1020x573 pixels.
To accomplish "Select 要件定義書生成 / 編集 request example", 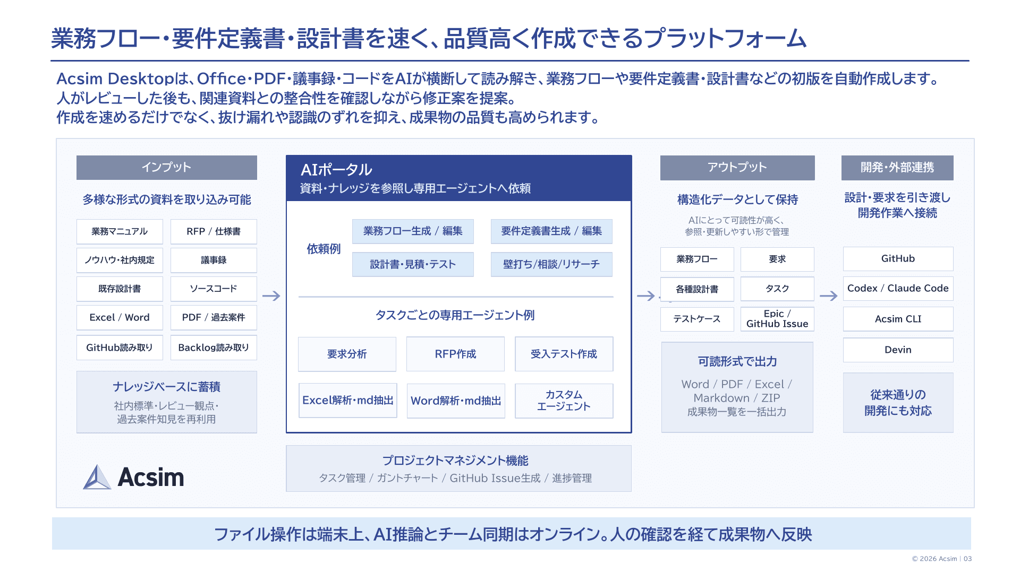I will coord(551,231).
